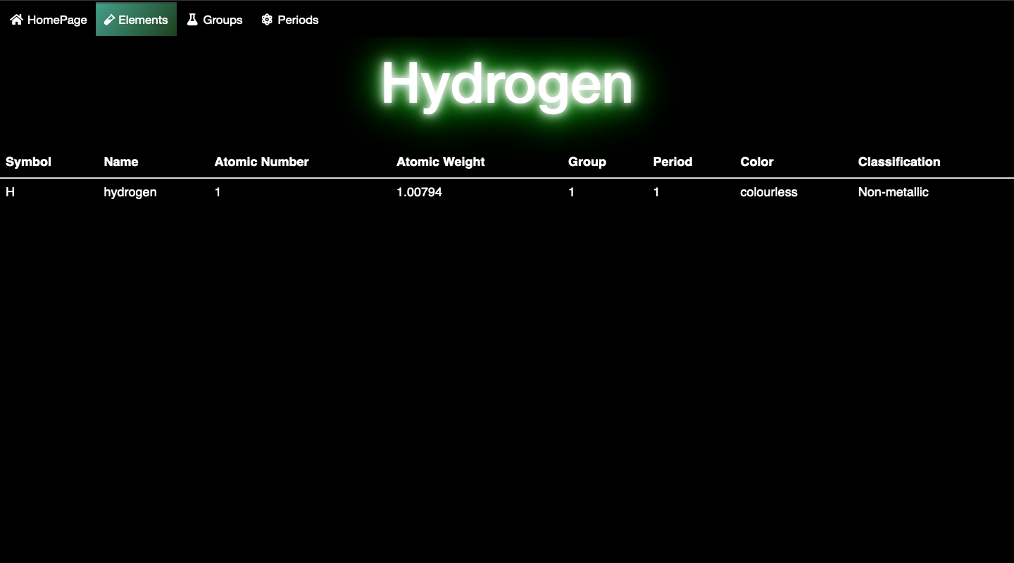The height and width of the screenshot is (563, 1014).
Task: Click the Name column header
Action: (121, 162)
